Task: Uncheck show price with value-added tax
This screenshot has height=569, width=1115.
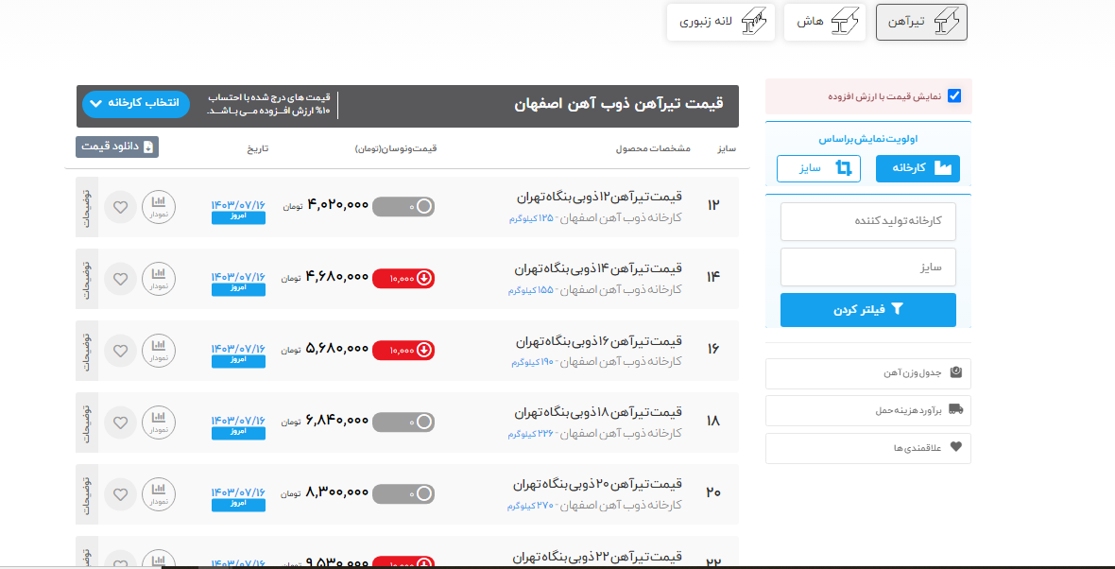Action: [954, 95]
